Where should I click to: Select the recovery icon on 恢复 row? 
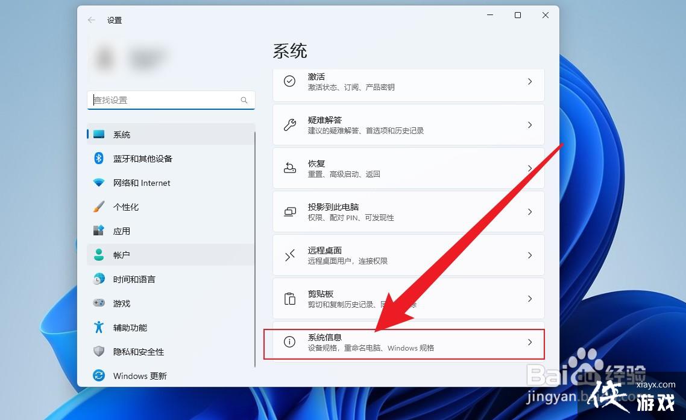pos(290,168)
